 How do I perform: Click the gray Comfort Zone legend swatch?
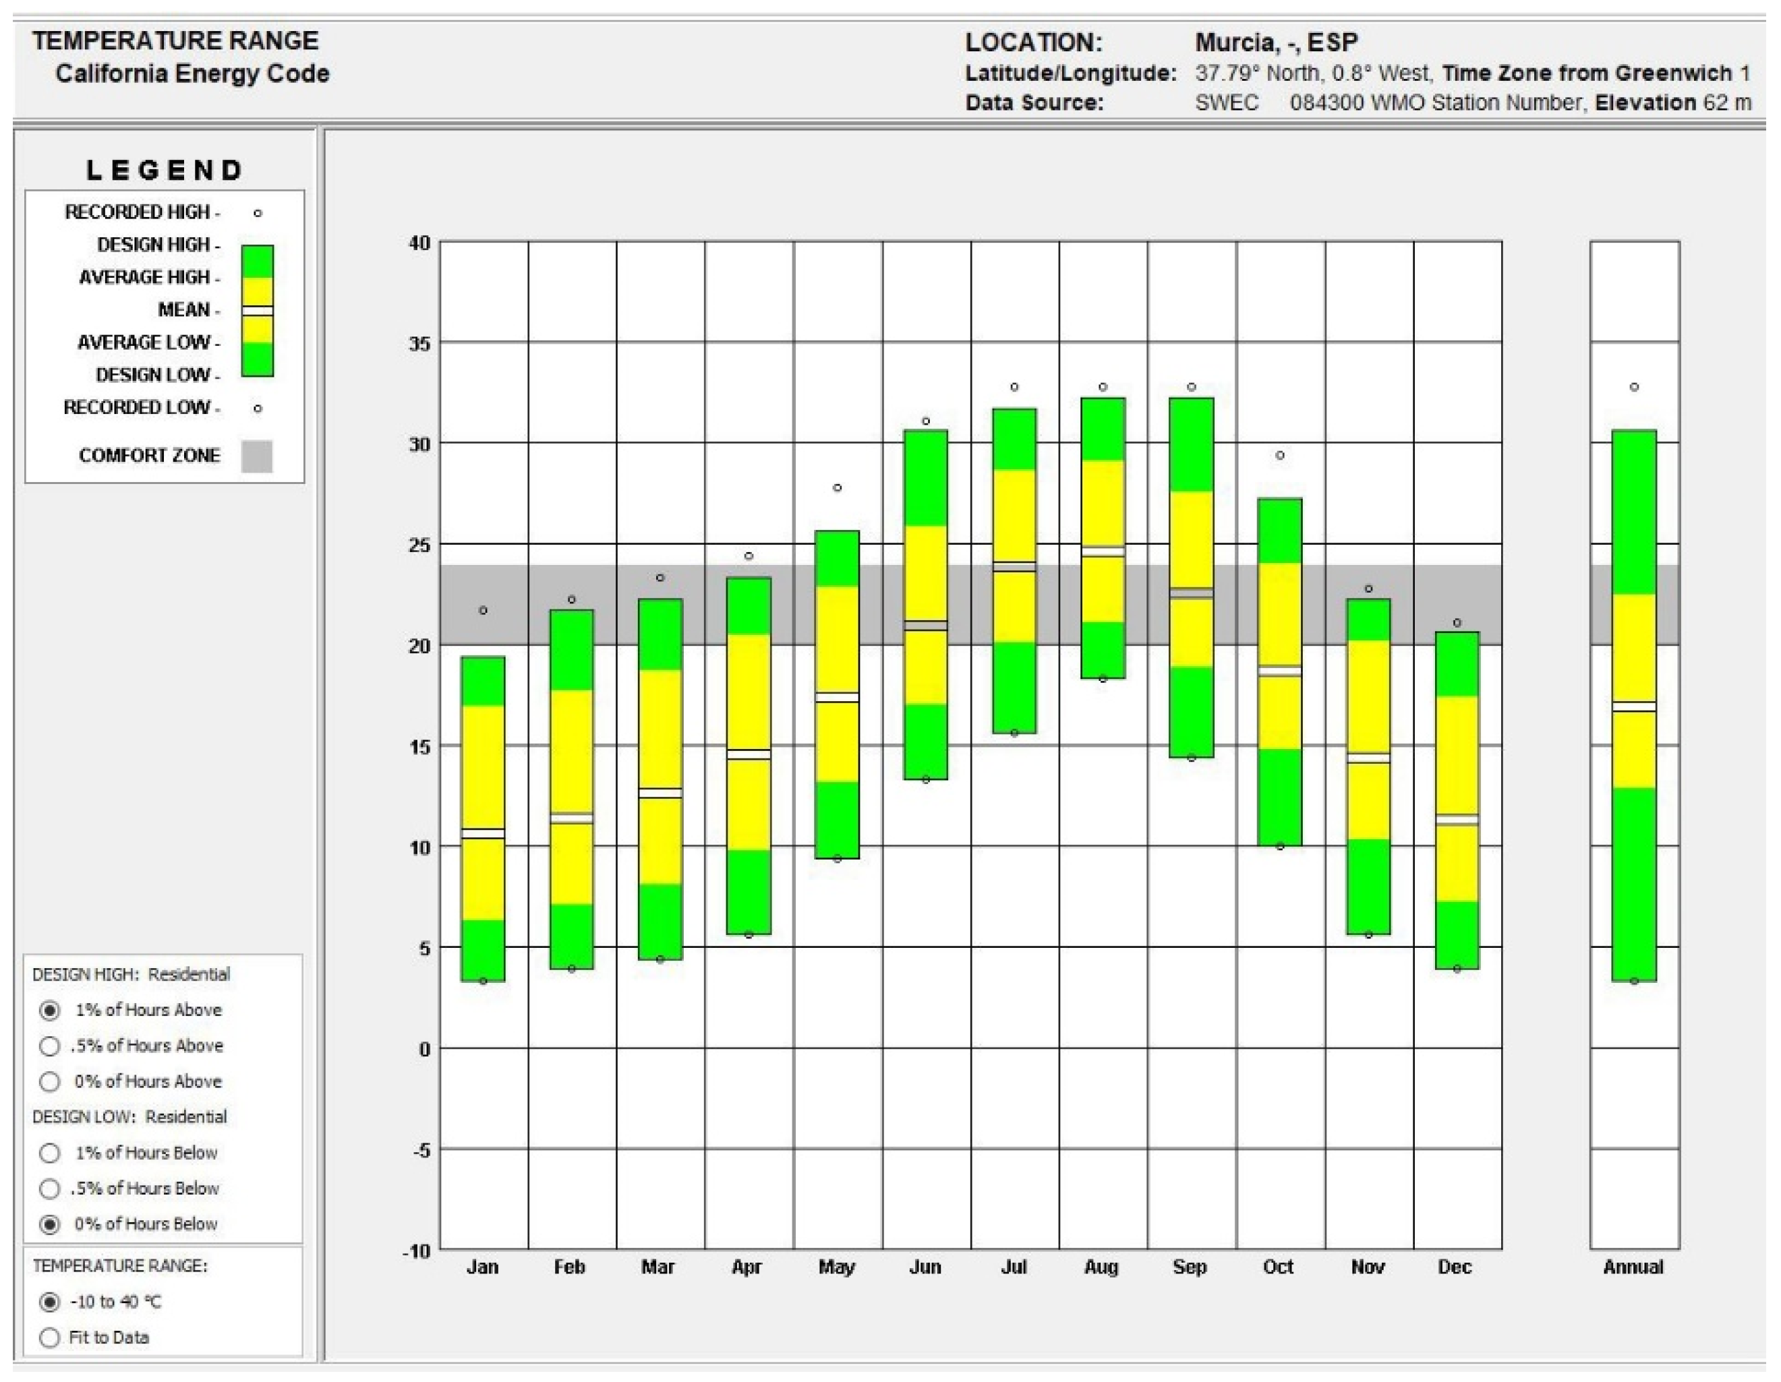tap(257, 456)
